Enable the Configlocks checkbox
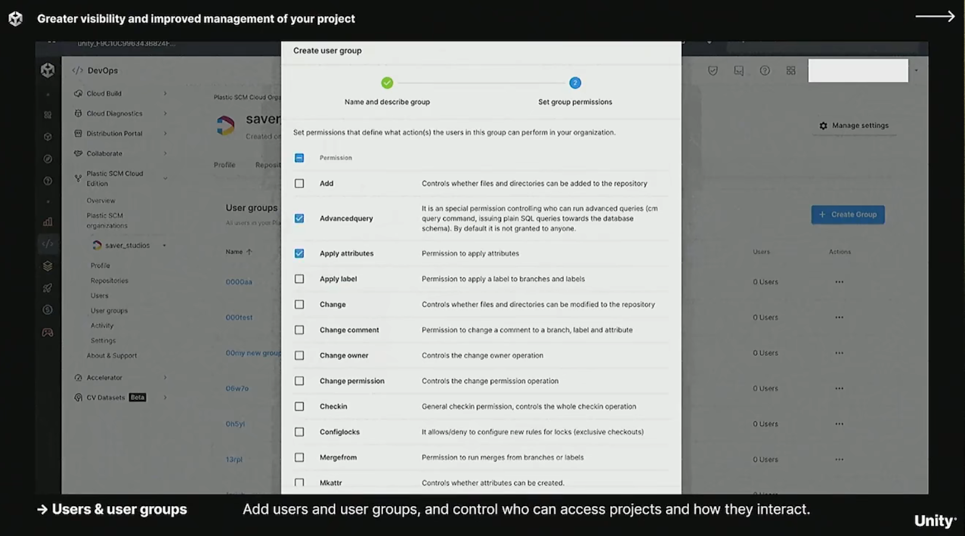 point(299,432)
